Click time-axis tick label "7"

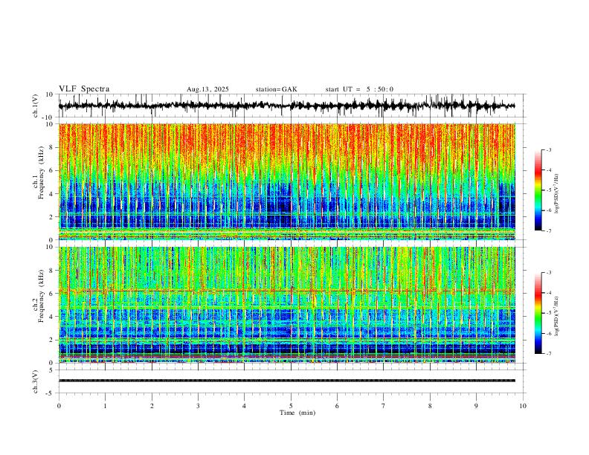tap(384, 406)
